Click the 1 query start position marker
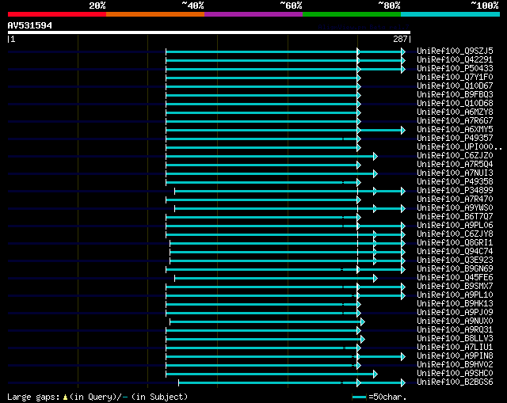The image size is (507, 403). point(13,39)
